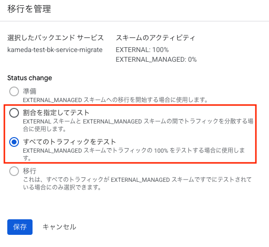The image size is (269, 247).
Task: Click the スキームのアクティビティ column header
Action: click(x=155, y=38)
